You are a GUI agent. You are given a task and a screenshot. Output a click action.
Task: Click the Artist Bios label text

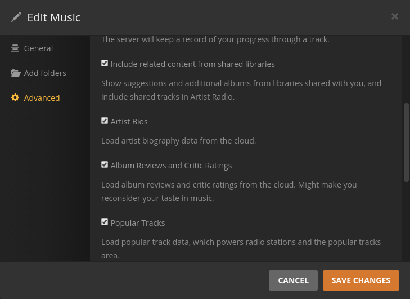pyautogui.click(x=129, y=122)
